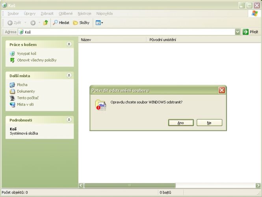Click Vysypat koš link
This screenshot has height=197, width=262.
26,54
